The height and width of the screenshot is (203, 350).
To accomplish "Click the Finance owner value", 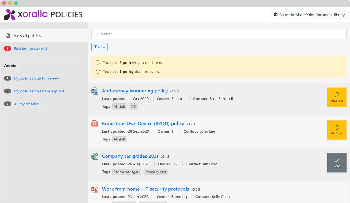I will (x=178, y=99).
